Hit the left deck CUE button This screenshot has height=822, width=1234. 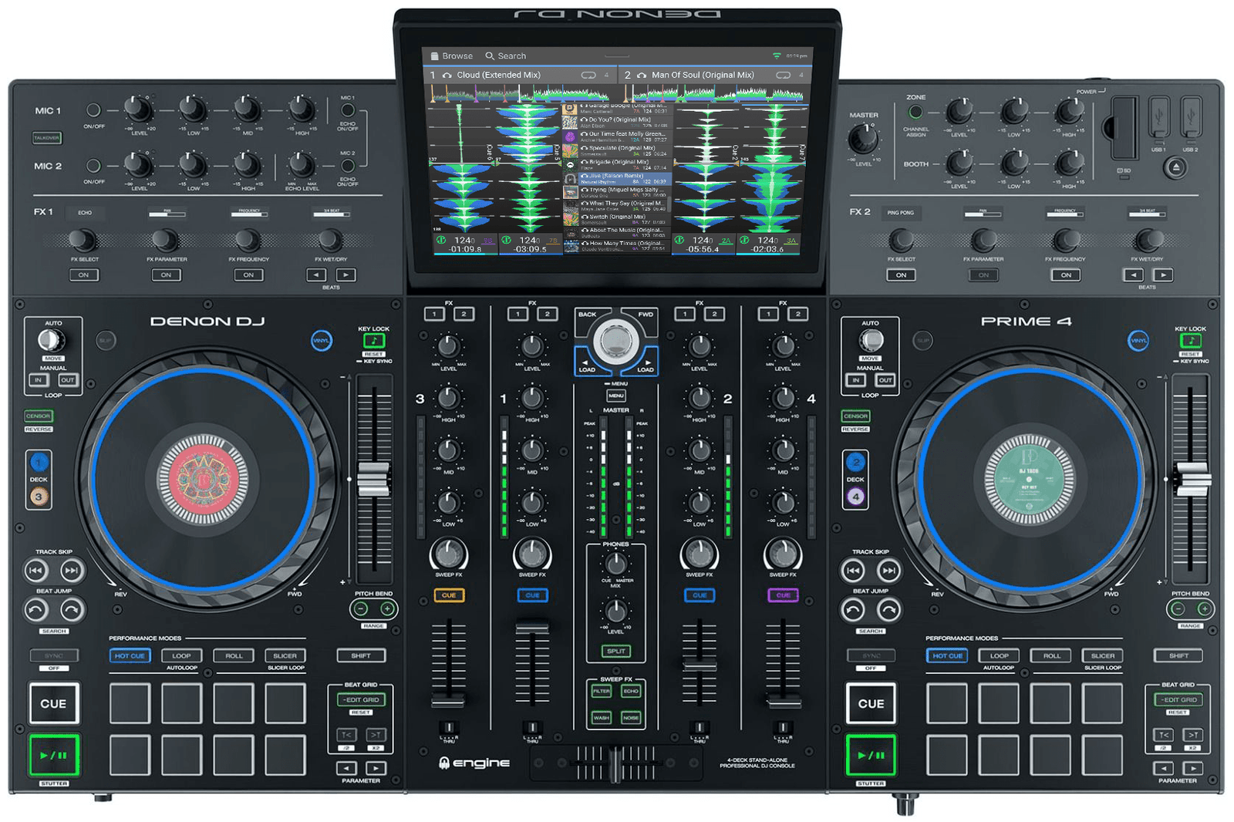pos(53,703)
